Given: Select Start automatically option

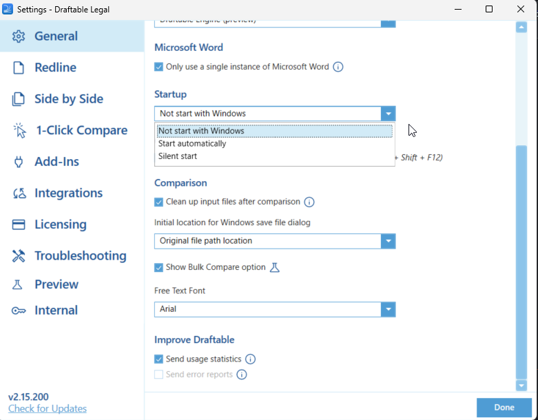Looking at the screenshot, I should tap(274, 144).
